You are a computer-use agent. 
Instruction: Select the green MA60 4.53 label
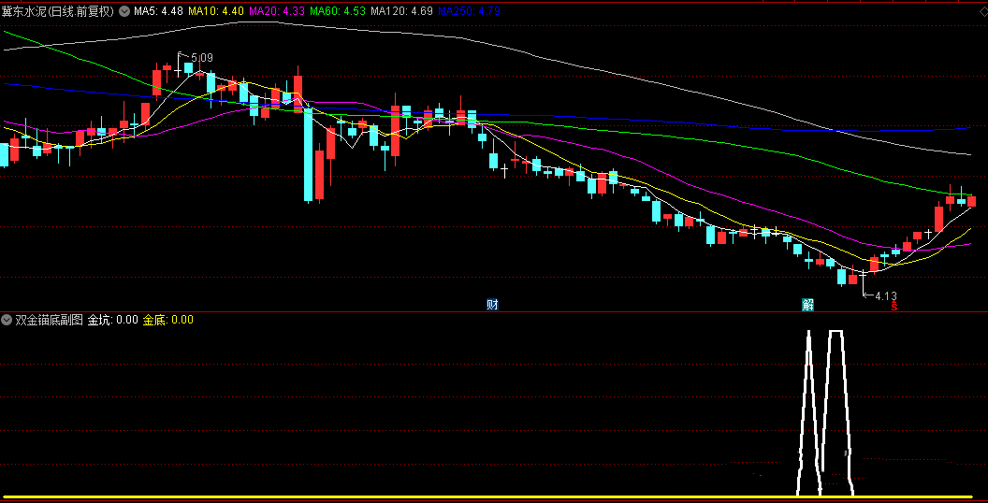[x=337, y=12]
